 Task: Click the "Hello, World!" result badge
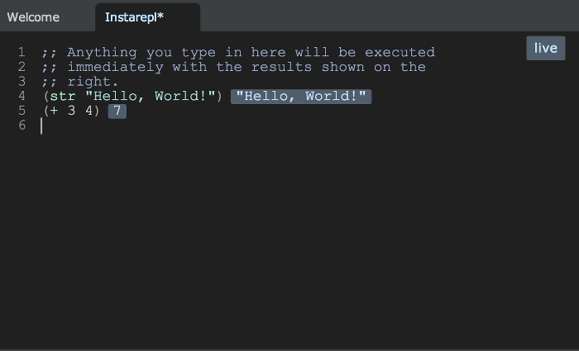click(301, 97)
